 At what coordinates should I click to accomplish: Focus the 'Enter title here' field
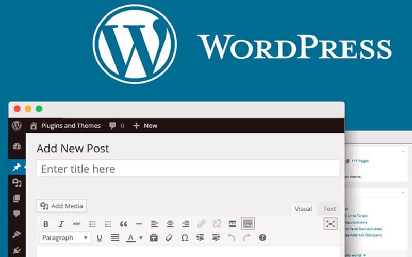[188, 169]
